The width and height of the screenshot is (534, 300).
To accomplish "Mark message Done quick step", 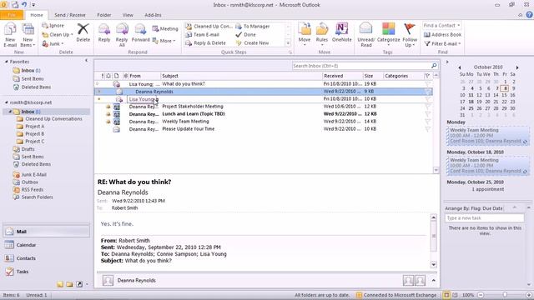I will point(245,35).
